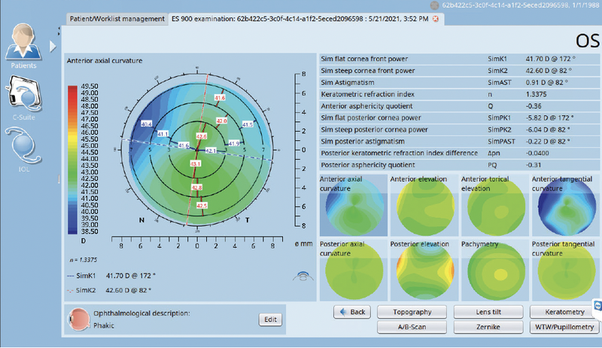Switch to Patient/Worklist management tab
This screenshot has height=348, width=602.
[x=117, y=19]
